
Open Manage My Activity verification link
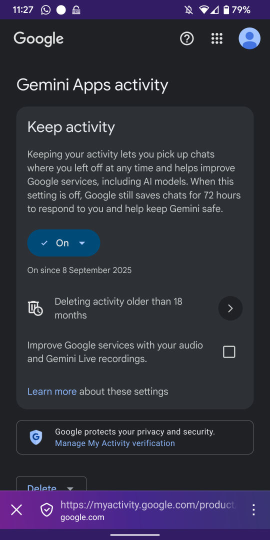[x=115, y=443]
